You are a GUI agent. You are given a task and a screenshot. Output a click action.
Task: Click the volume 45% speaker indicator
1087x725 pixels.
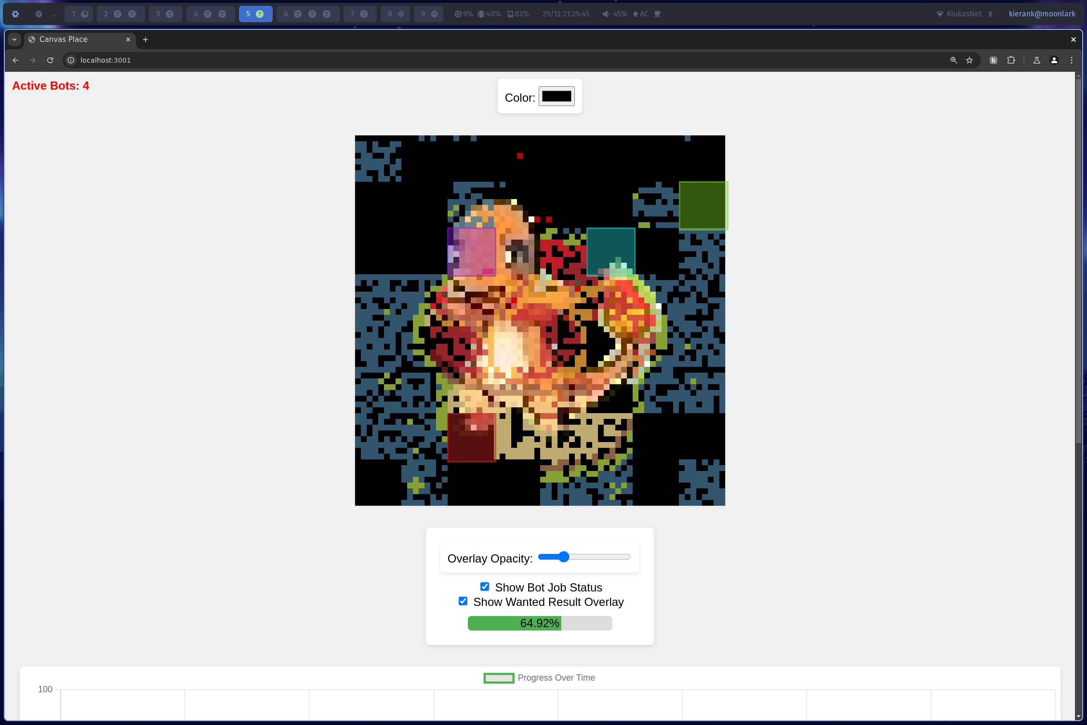click(615, 14)
